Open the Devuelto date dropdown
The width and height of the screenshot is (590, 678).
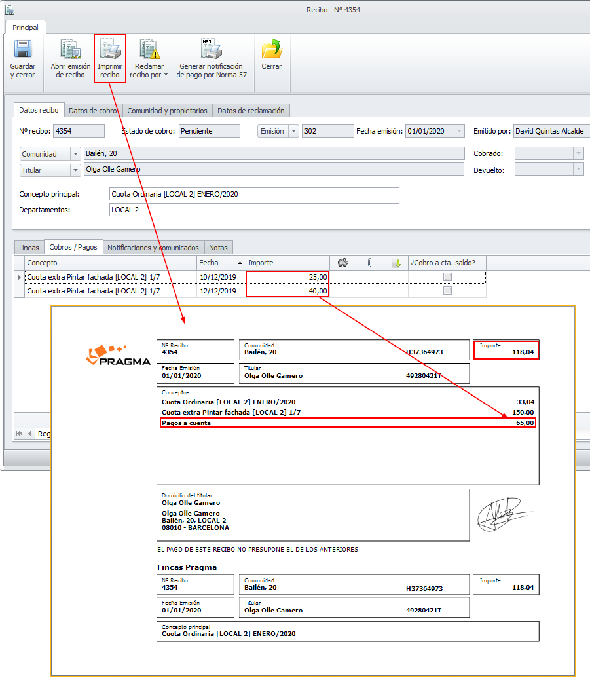[578, 170]
